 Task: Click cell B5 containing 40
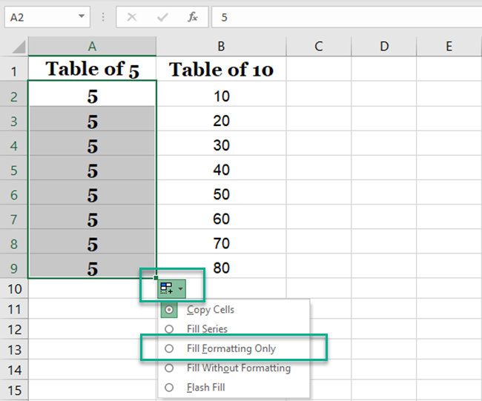(x=221, y=170)
